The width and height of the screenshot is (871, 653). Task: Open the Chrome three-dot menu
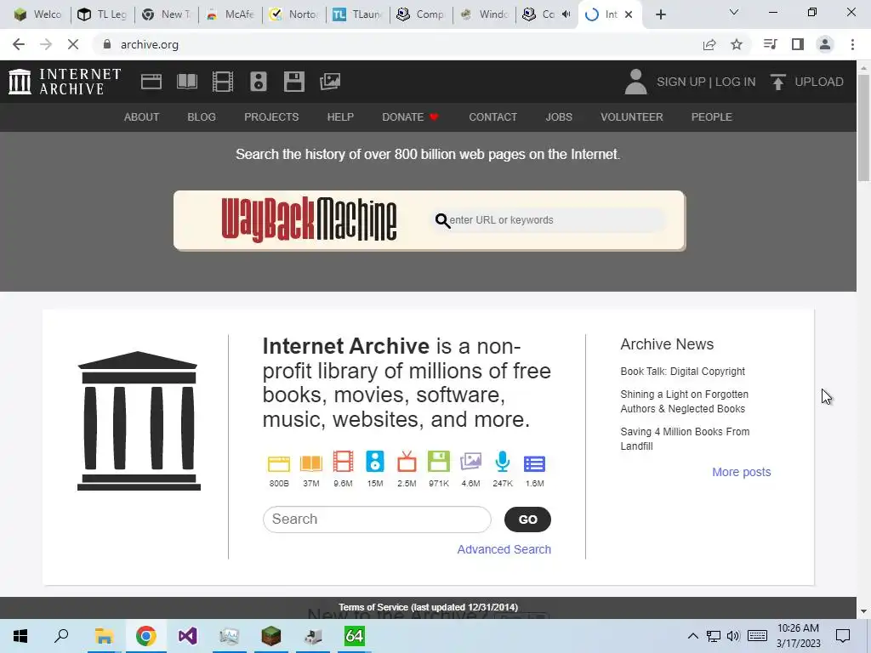[x=852, y=44]
